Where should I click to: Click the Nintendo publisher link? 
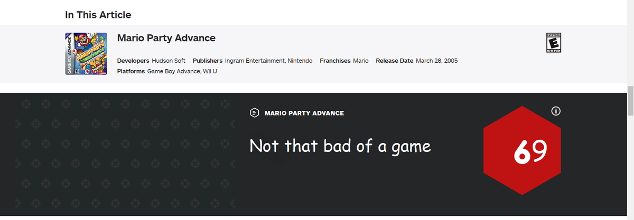[300, 61]
